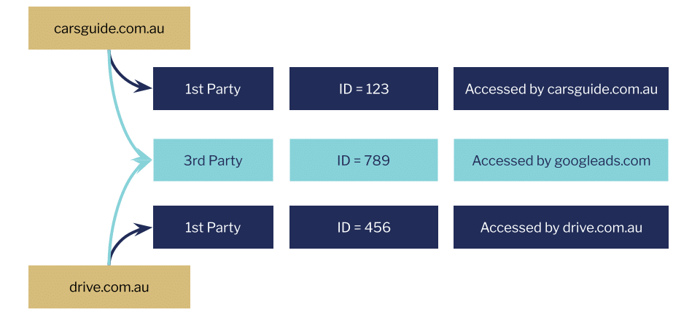Select the ID = 789 box
700x315 pixels.
(364, 160)
